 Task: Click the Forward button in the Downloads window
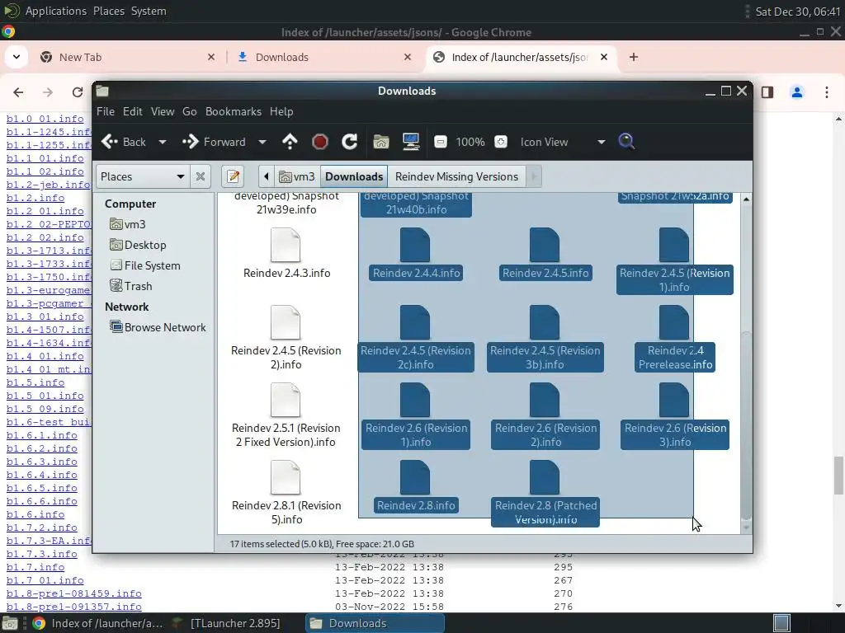click(x=214, y=142)
